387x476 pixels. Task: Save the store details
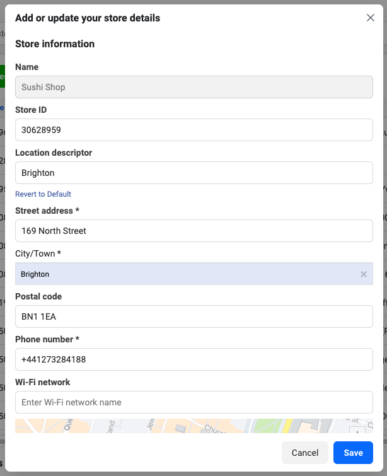tap(353, 453)
